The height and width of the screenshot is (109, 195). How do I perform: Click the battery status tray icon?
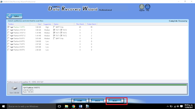pos(171,106)
